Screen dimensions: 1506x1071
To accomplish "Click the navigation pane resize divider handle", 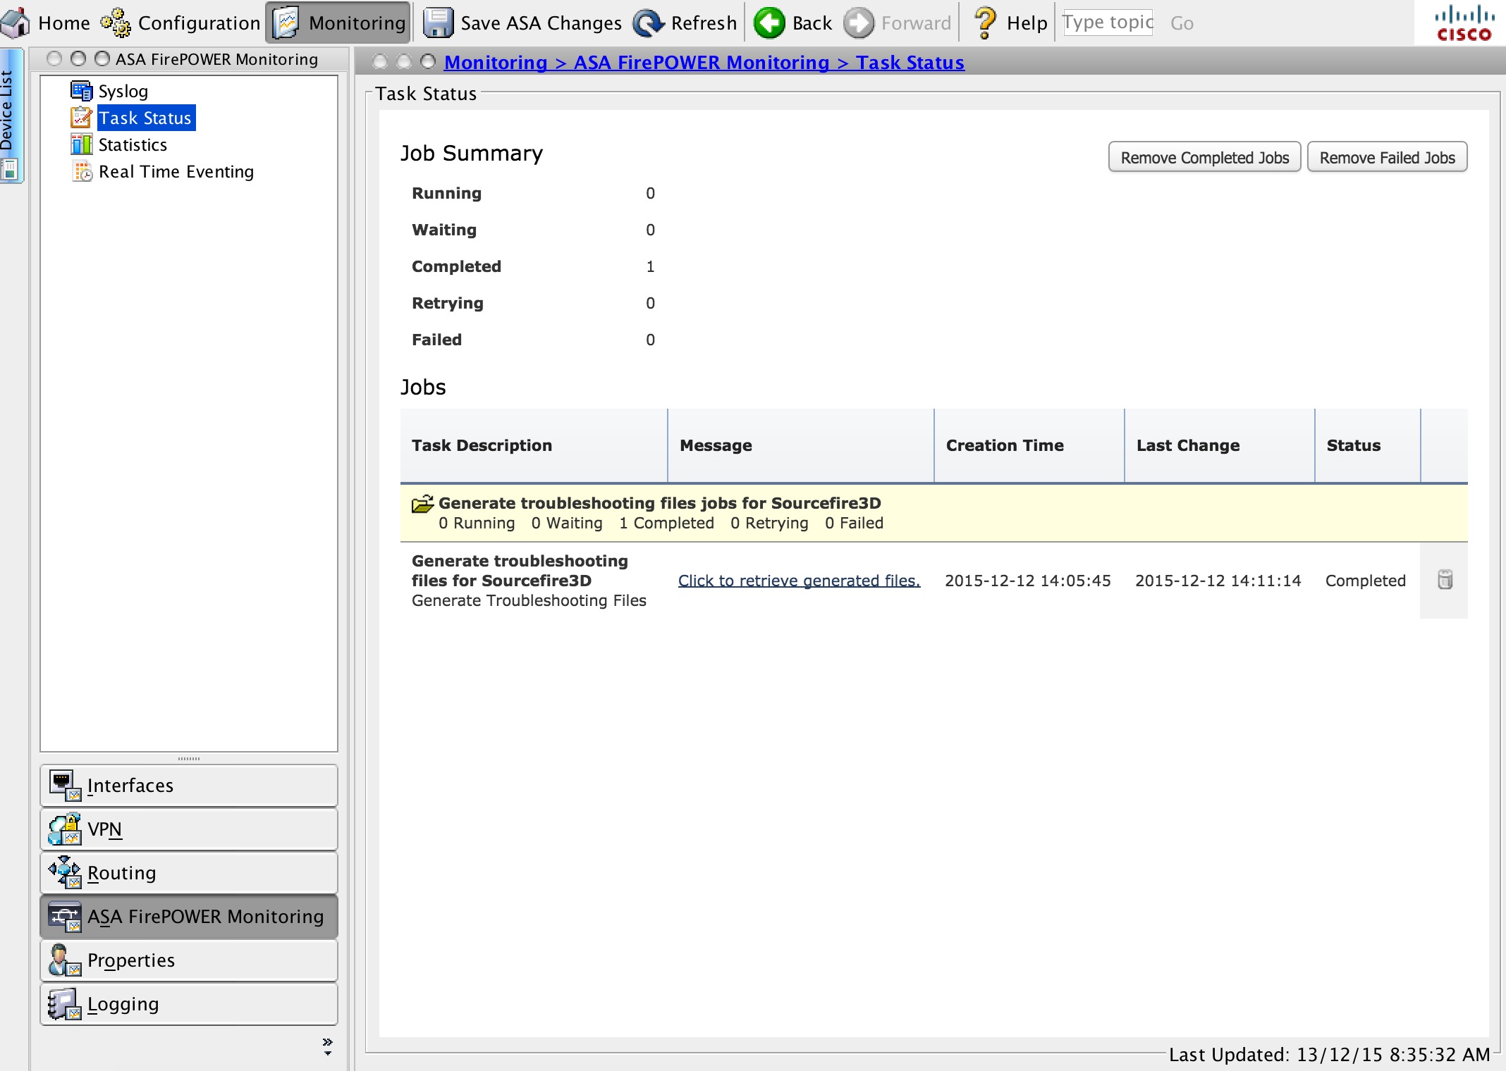I will click(x=189, y=759).
